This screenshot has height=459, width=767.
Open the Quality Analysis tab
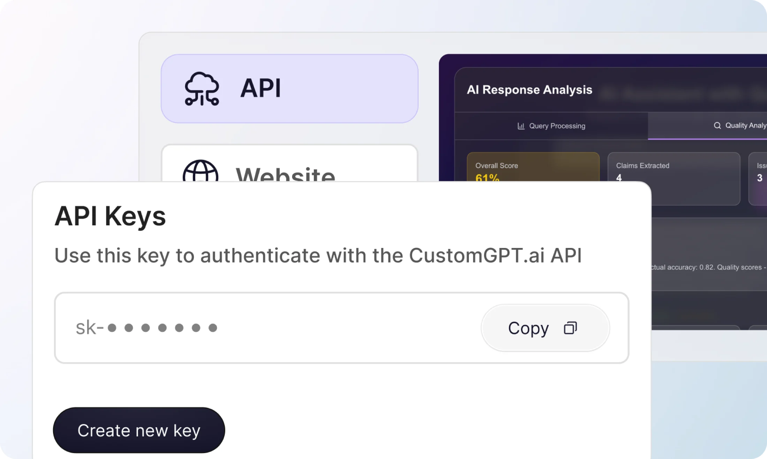click(x=707, y=125)
